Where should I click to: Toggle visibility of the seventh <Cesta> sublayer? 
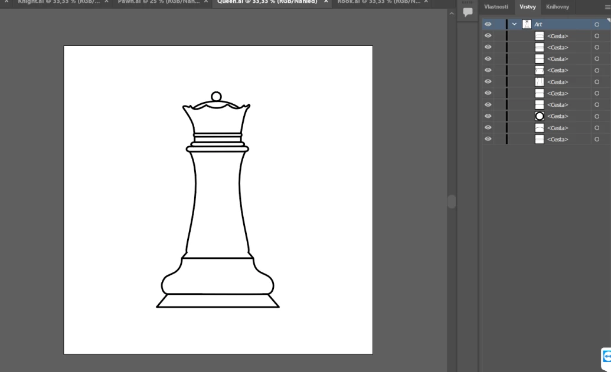coord(488,104)
